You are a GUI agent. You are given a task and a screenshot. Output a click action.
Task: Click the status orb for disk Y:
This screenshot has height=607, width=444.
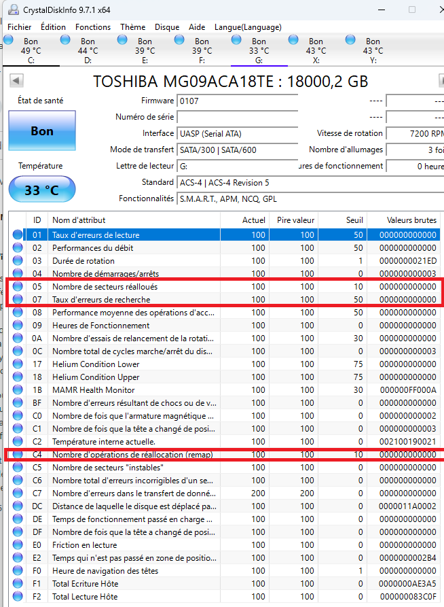click(x=350, y=39)
